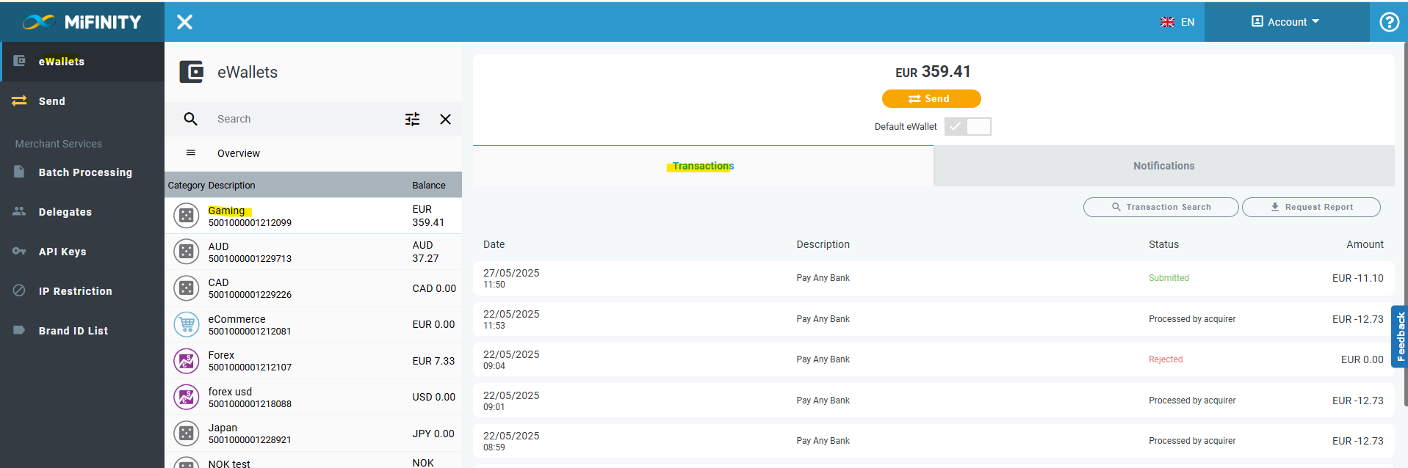The width and height of the screenshot is (1408, 468).
Task: Switch to the Notifications tab
Action: point(1164,166)
